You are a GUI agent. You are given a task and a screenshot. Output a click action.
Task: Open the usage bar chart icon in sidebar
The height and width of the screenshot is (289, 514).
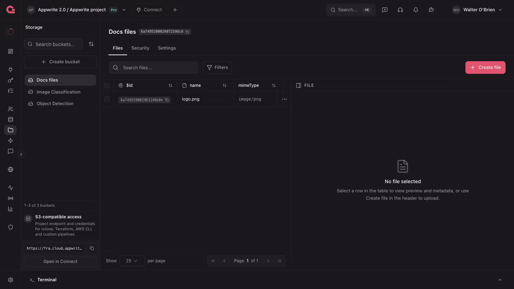(x=11, y=209)
